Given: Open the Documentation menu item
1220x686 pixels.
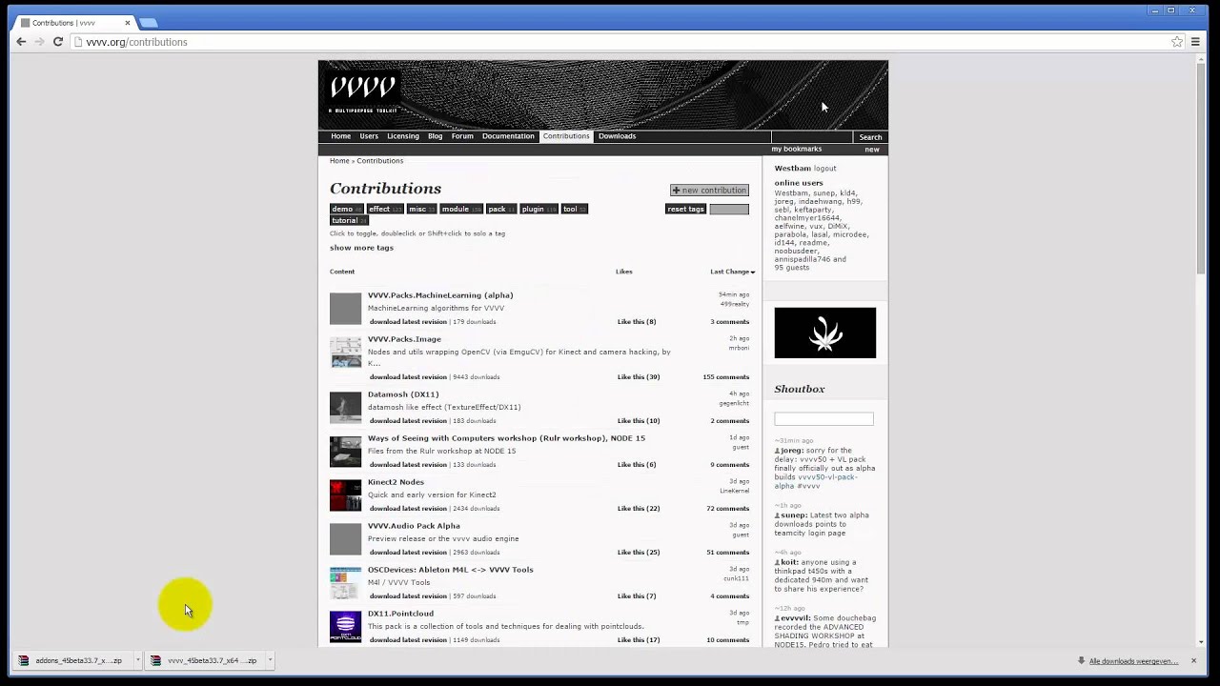Looking at the screenshot, I should pyautogui.click(x=508, y=136).
